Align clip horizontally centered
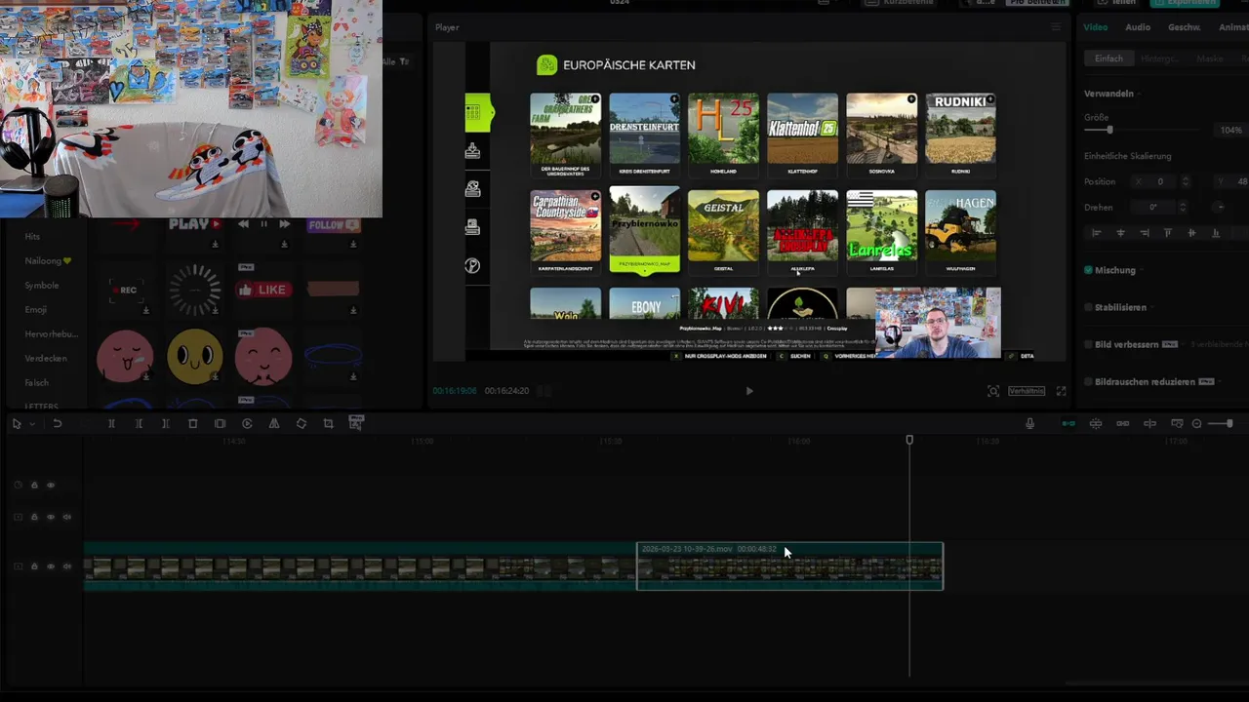 (x=1120, y=233)
